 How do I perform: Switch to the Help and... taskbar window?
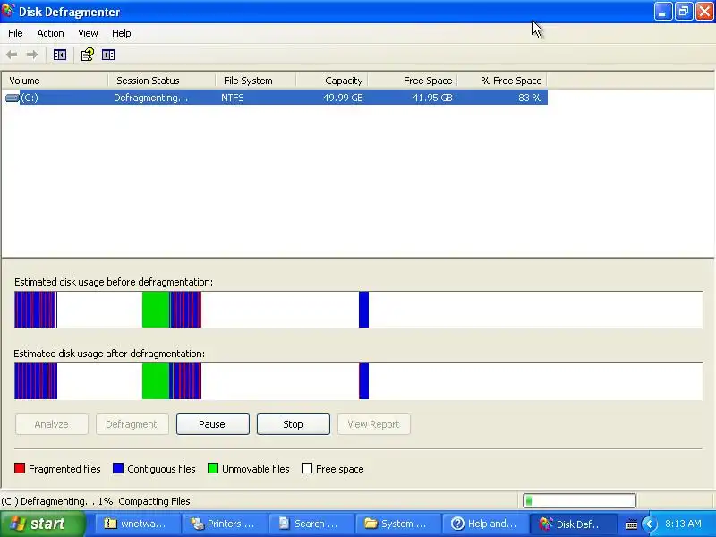pos(485,524)
